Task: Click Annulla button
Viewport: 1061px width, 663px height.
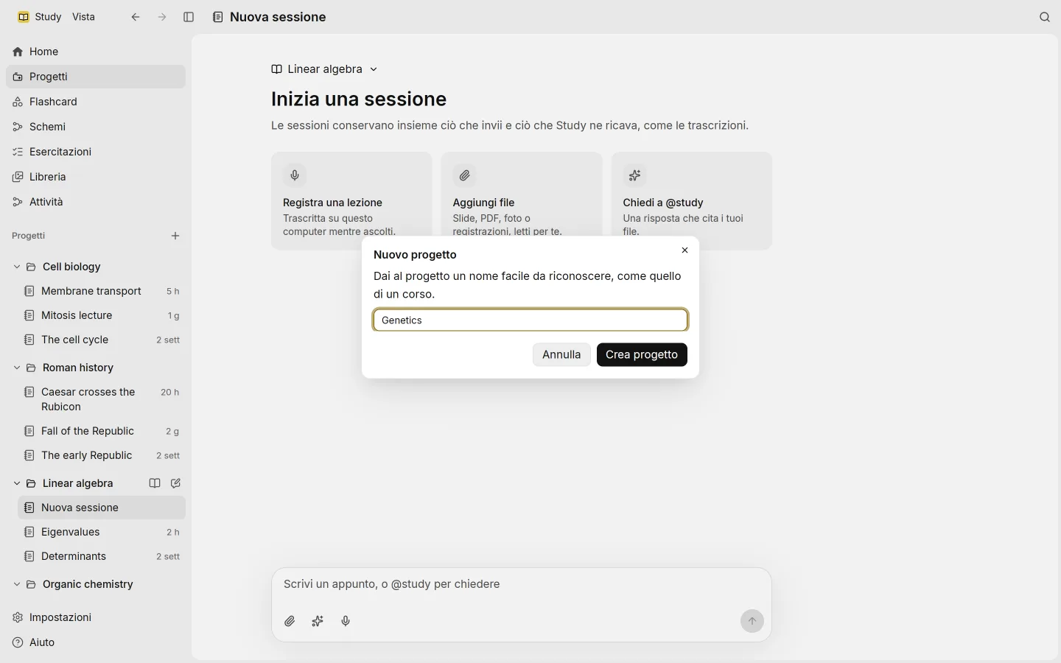Action: click(561, 354)
